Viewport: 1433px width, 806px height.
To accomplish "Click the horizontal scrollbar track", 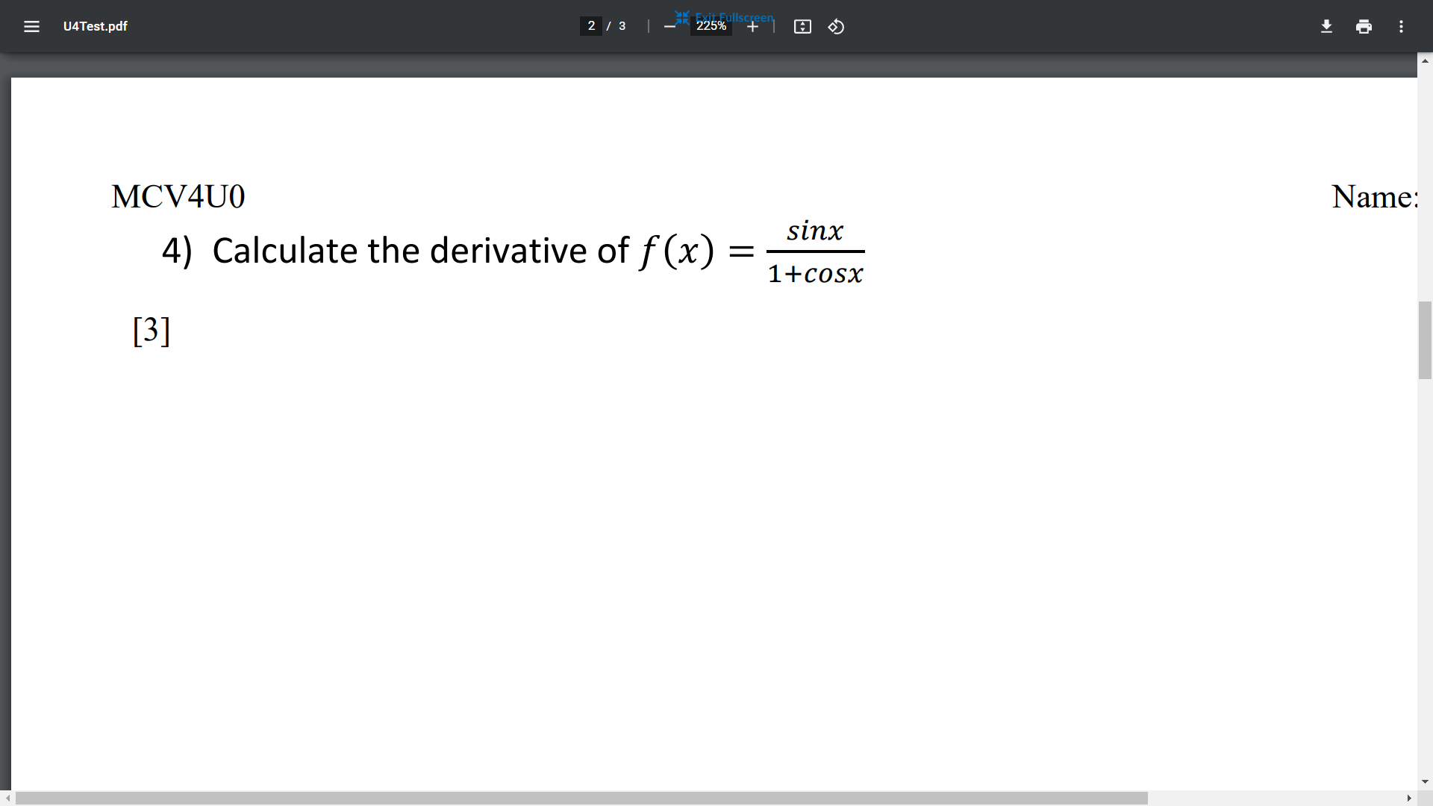I will click(1269, 799).
